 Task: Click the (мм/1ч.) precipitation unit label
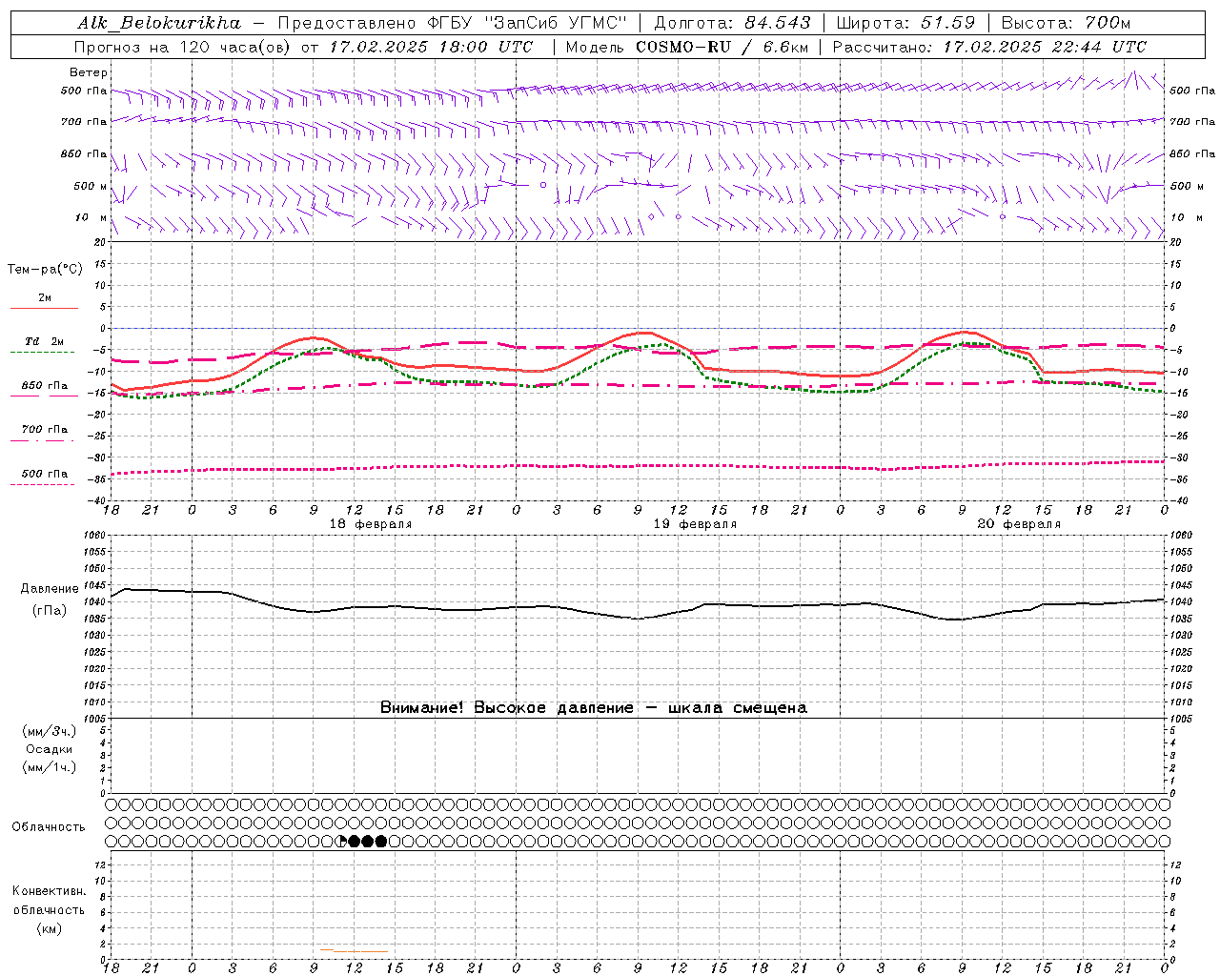tap(50, 767)
